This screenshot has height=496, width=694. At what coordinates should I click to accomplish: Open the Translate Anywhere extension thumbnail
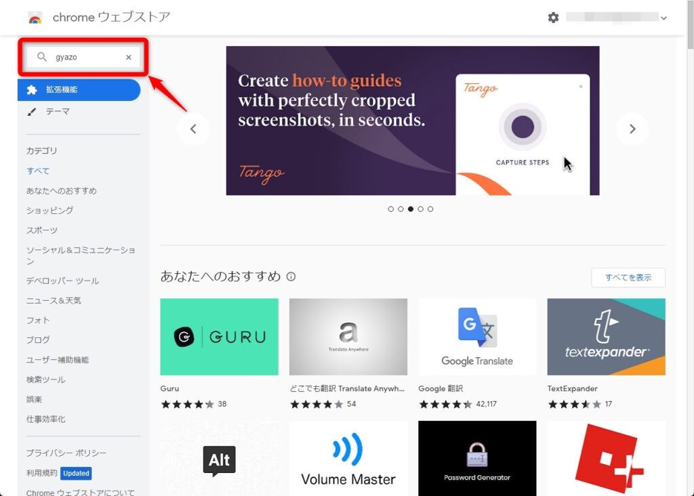tap(348, 337)
